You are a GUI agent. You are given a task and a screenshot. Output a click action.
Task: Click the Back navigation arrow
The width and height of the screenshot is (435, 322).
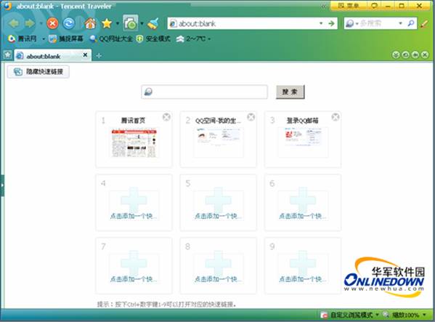point(14,23)
